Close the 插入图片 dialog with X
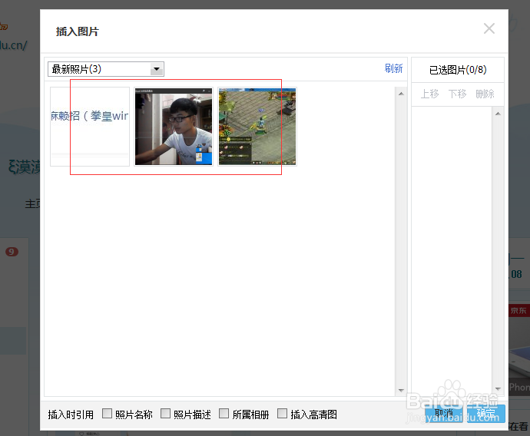This screenshot has height=436, width=530. click(x=489, y=28)
